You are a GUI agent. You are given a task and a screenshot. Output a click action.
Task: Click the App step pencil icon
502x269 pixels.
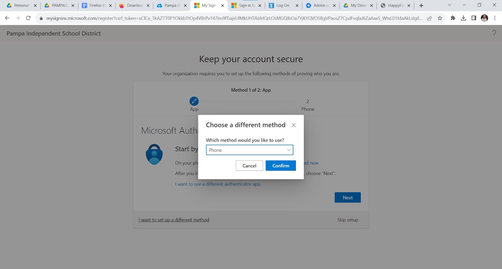(x=194, y=101)
